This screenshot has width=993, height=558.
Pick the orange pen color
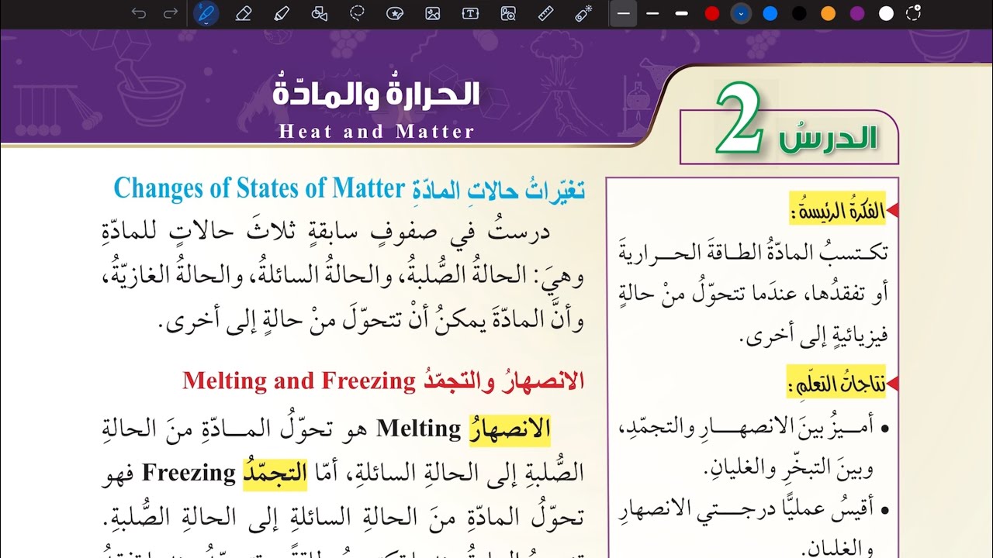(x=829, y=13)
